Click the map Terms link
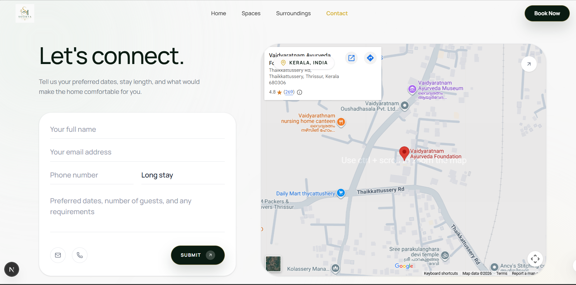Viewport: 576px width, 285px height. click(x=502, y=274)
